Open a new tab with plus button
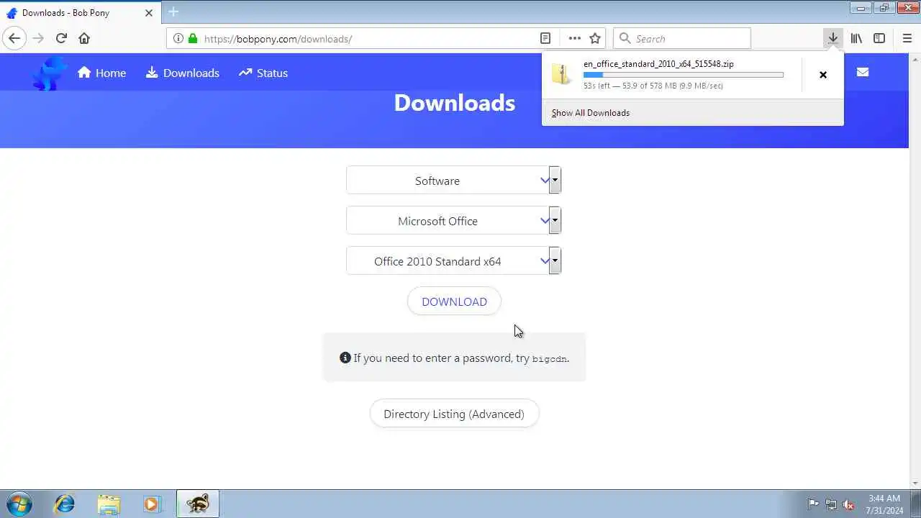 173,12
